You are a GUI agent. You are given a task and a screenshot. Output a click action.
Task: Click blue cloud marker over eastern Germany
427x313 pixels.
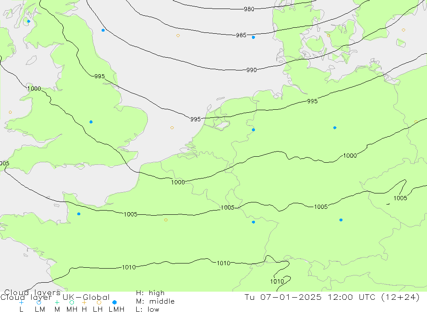click(x=335, y=128)
